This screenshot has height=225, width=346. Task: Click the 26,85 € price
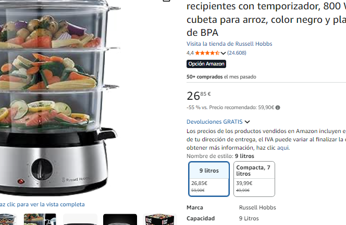click(199, 96)
